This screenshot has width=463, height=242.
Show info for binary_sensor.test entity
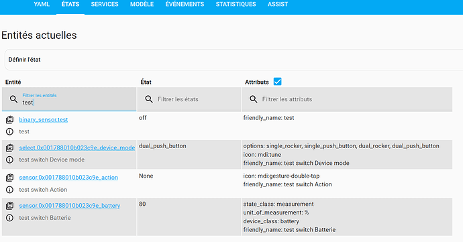(x=10, y=131)
